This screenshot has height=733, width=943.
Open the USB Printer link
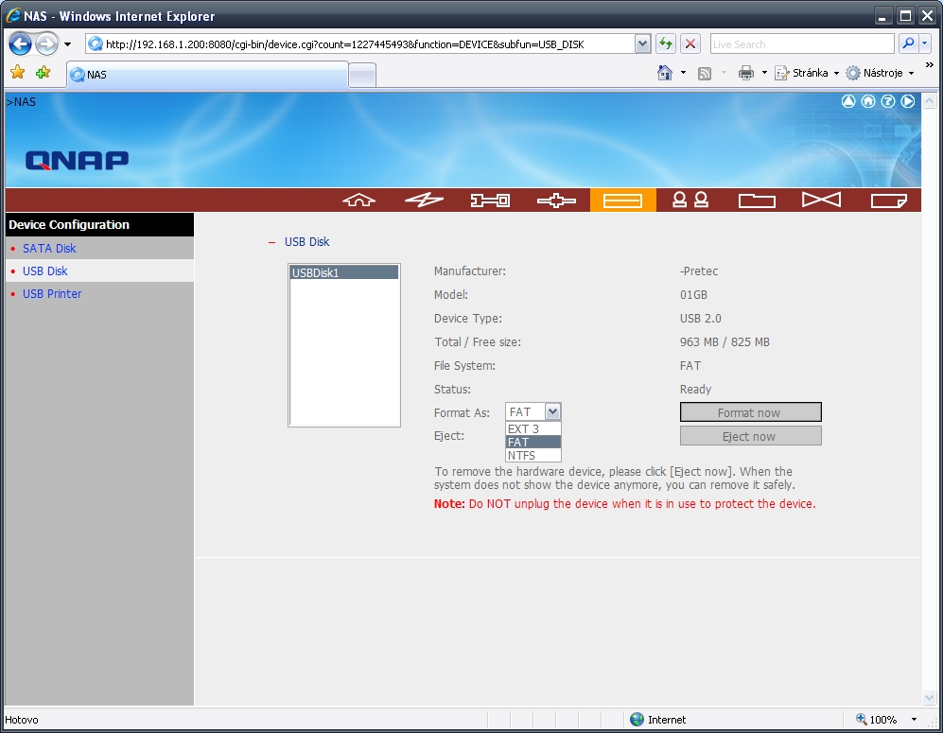click(52, 294)
